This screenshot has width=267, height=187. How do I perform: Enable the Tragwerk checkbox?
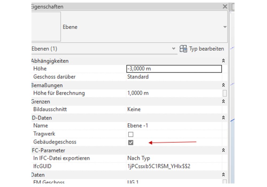point(131,134)
